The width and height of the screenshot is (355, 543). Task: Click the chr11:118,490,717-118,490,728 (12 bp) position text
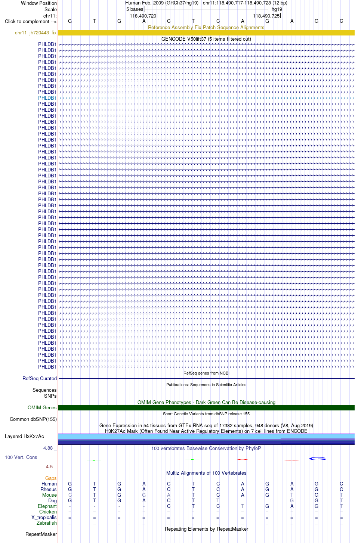pyautogui.click(x=245, y=3)
